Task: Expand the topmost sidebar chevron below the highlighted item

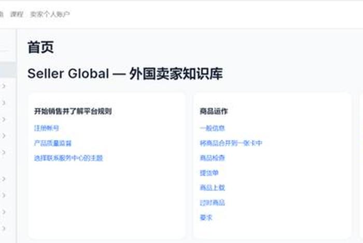Action: click(x=4, y=86)
